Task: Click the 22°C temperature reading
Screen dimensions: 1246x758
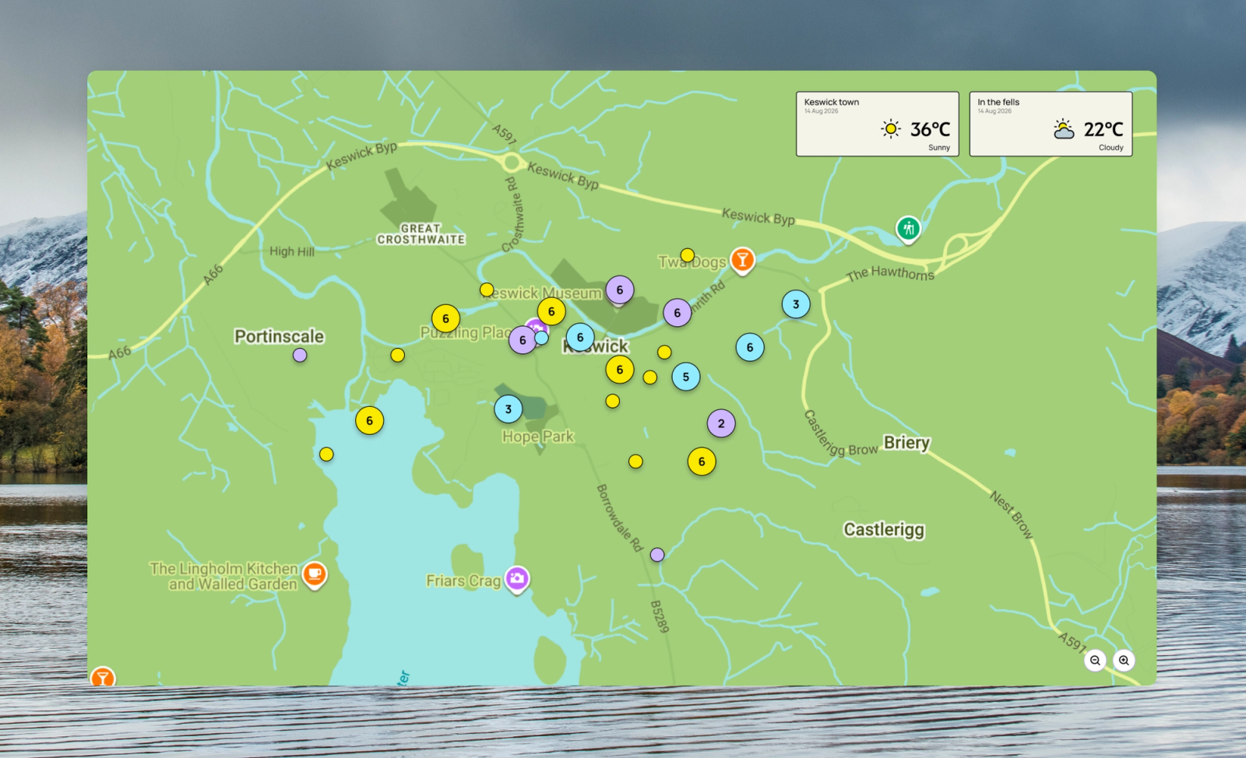Action: click(1103, 129)
